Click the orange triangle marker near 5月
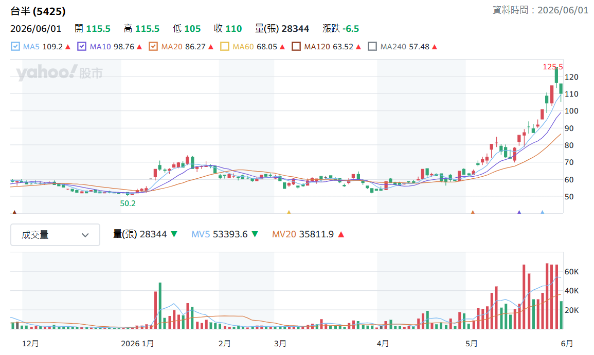 click(473, 212)
